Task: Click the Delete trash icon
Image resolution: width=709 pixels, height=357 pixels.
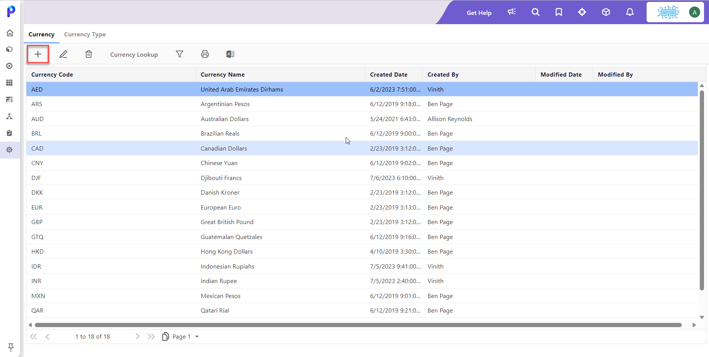Action: pyautogui.click(x=89, y=54)
